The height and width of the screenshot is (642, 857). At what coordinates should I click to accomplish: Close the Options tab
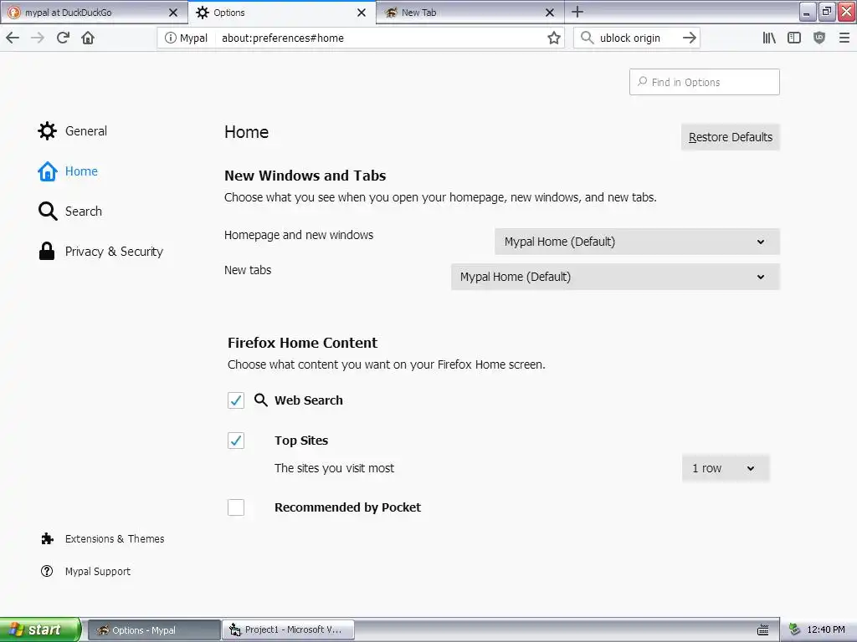pos(362,13)
